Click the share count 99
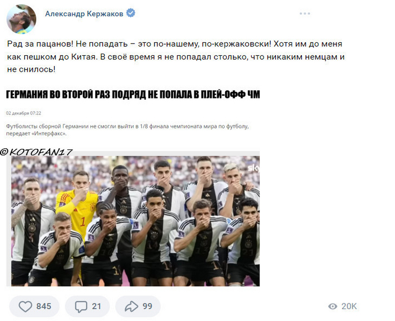395x321 pixels. point(147,306)
